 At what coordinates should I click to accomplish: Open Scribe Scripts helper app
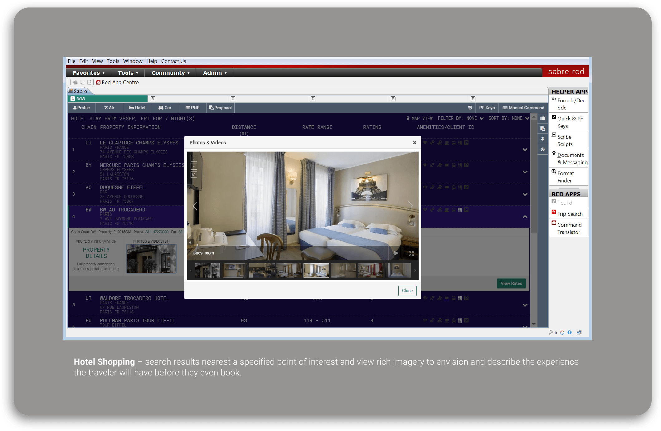point(569,140)
